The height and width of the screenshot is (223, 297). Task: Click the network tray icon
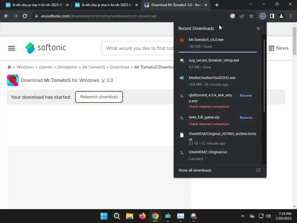tap(261, 216)
